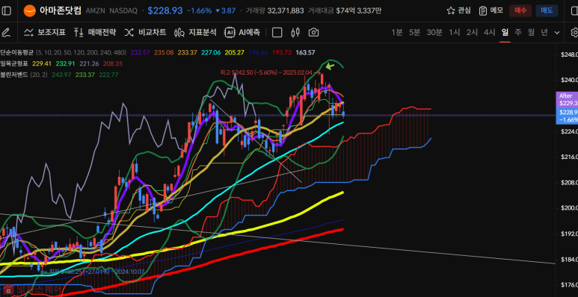
Task: Click 단순이동평균 indicator legend label
Action: click(17, 53)
